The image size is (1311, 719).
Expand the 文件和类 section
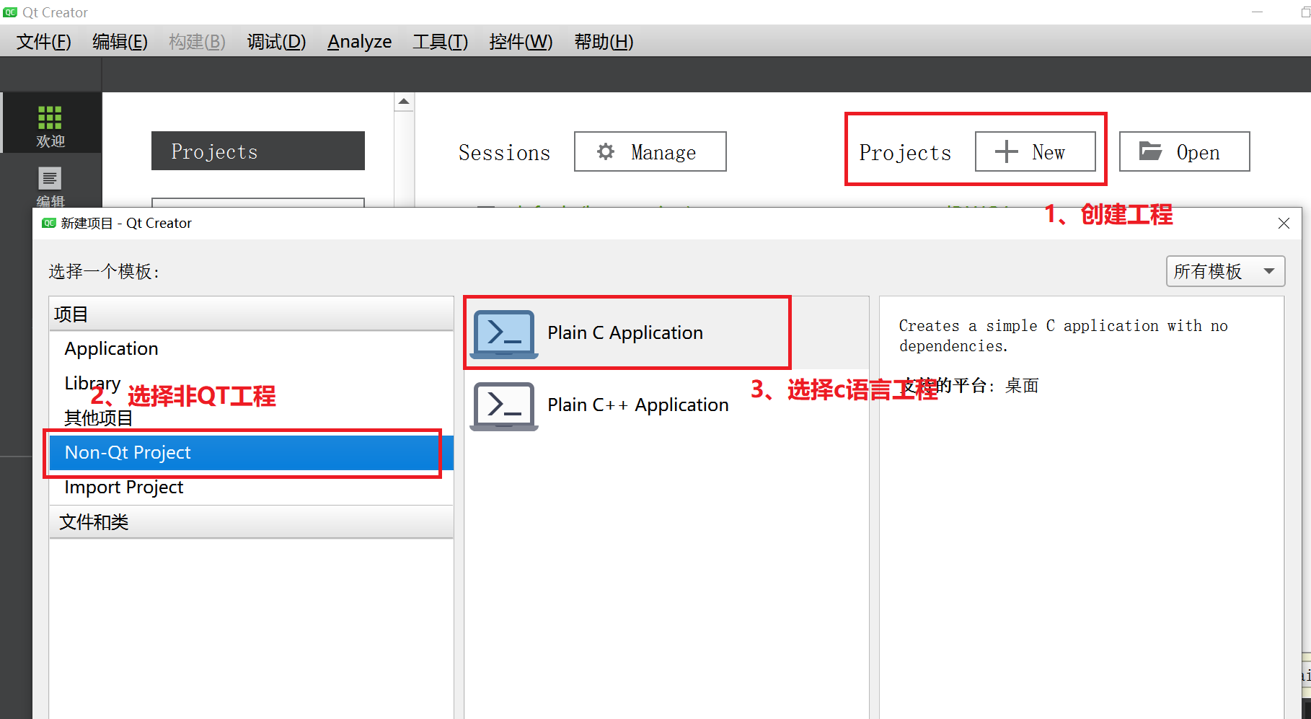93,521
